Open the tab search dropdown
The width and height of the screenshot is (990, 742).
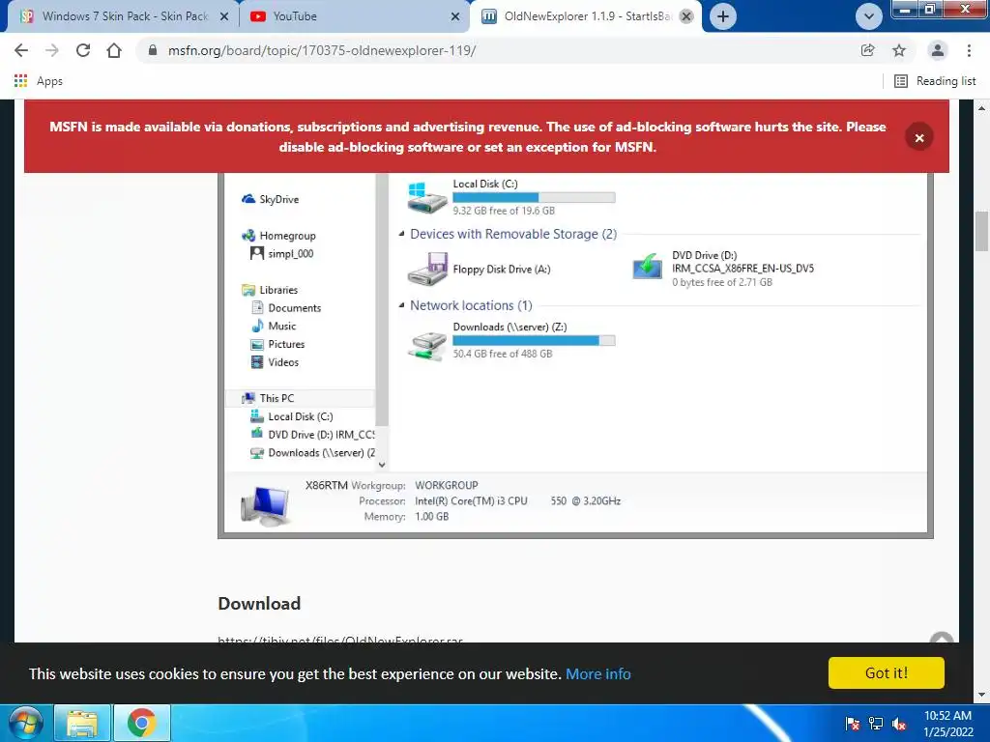point(869,16)
